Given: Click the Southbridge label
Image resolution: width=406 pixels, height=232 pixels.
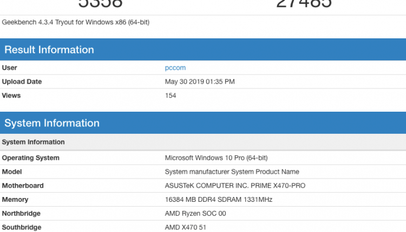Looking at the screenshot, I should (22, 227).
